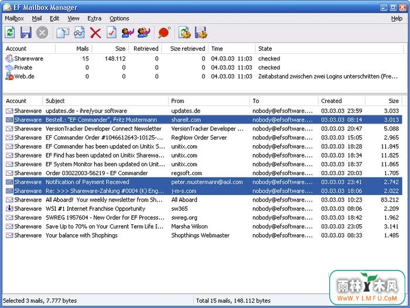Click status bar text 'Total 15 mails, 148.112 bytes'
The height and width of the screenshot is (308, 410).
tap(233, 300)
